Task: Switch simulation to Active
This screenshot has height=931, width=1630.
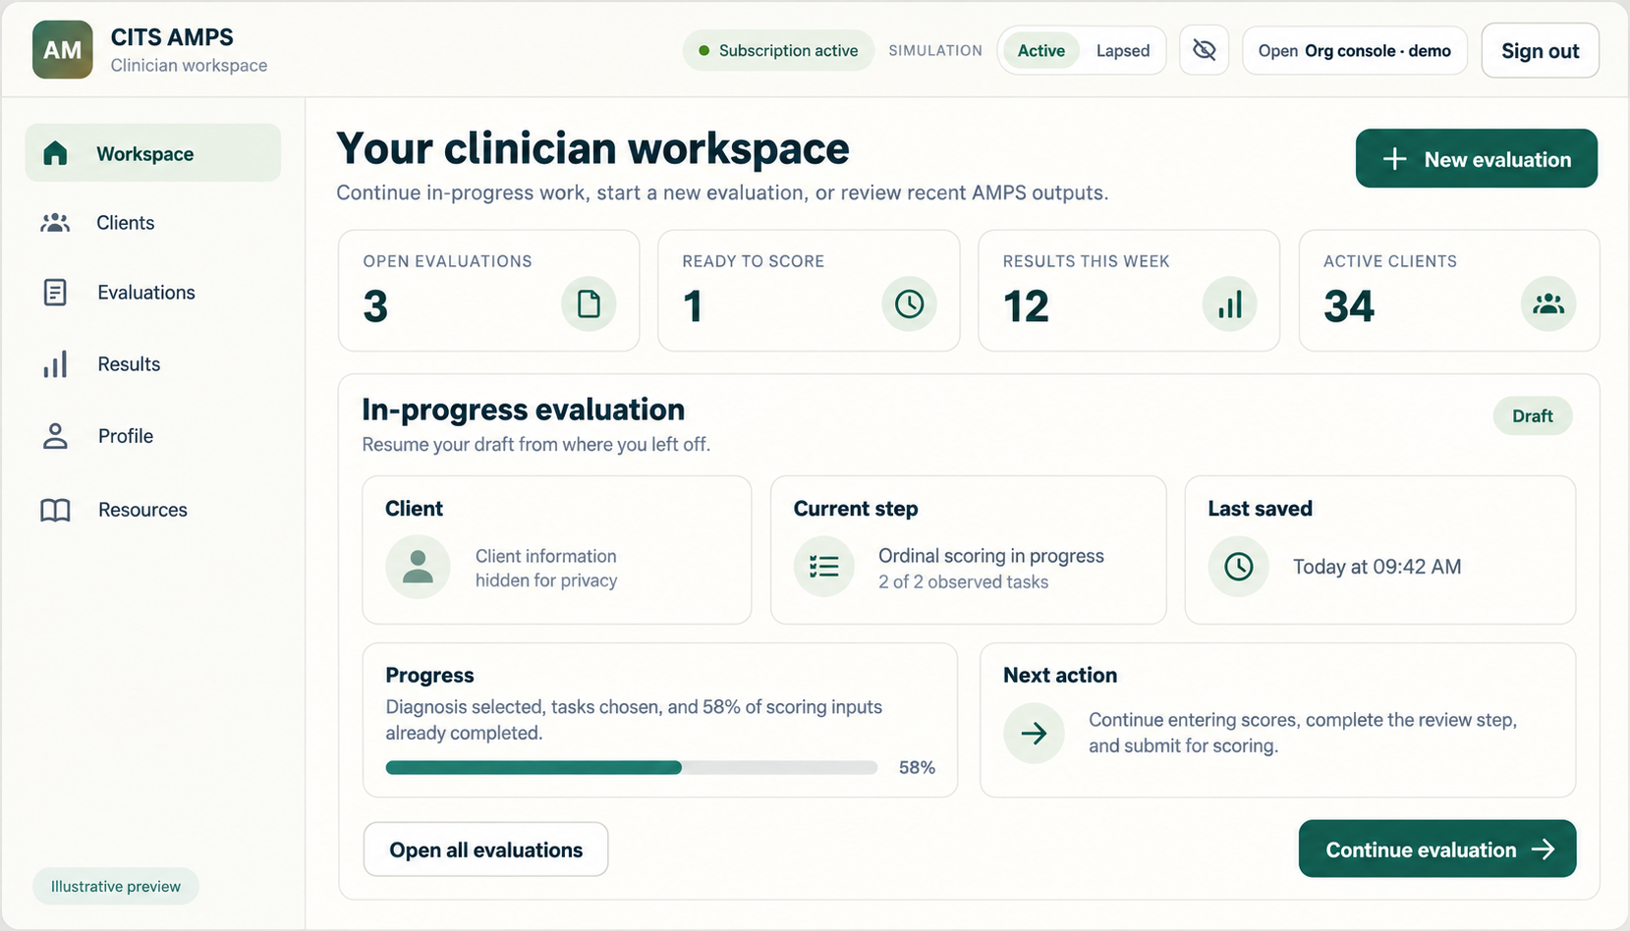Action: coord(1040,51)
